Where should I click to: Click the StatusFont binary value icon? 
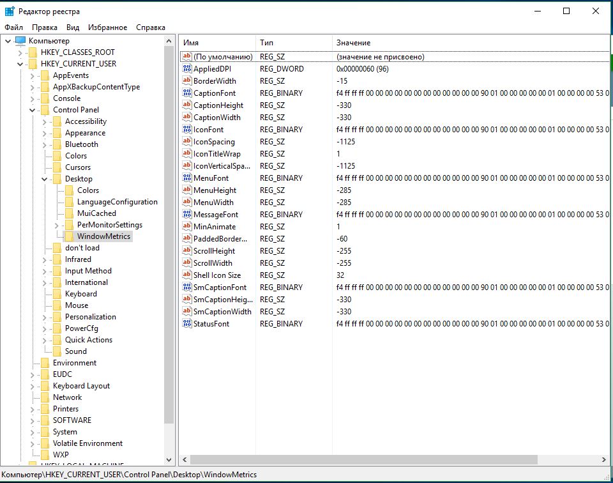187,324
